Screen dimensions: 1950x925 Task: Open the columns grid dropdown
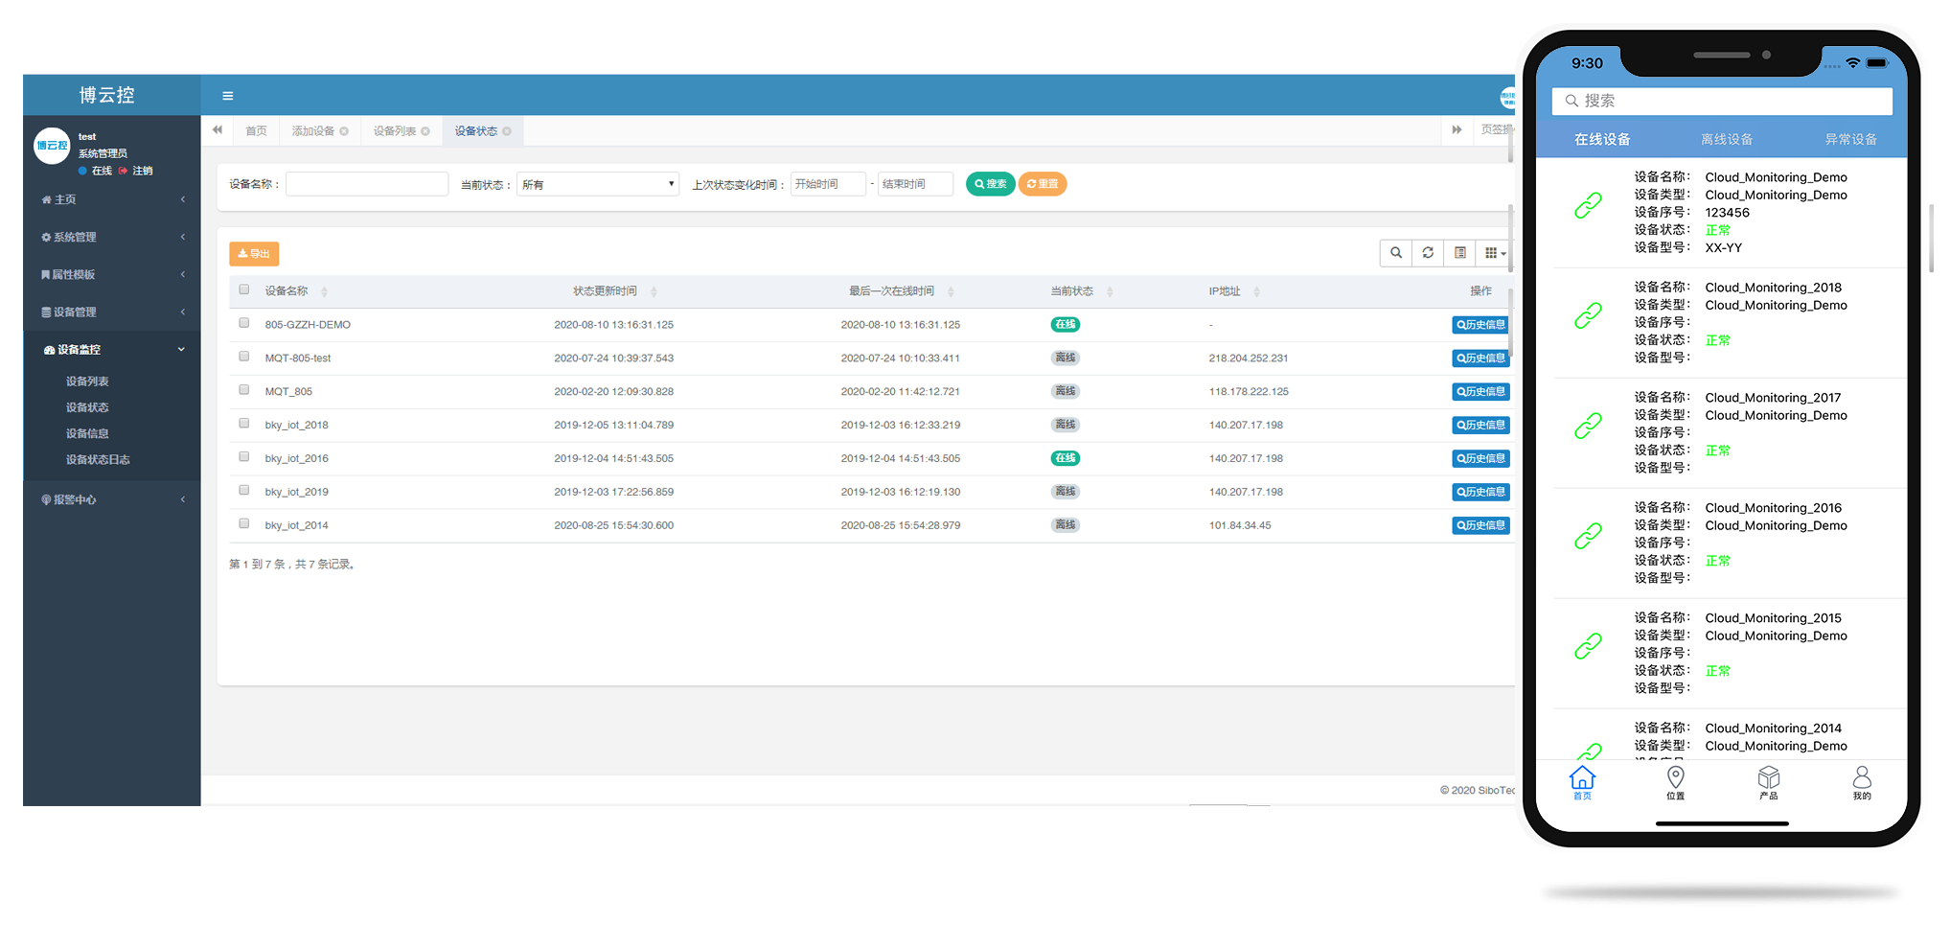pos(1494,253)
